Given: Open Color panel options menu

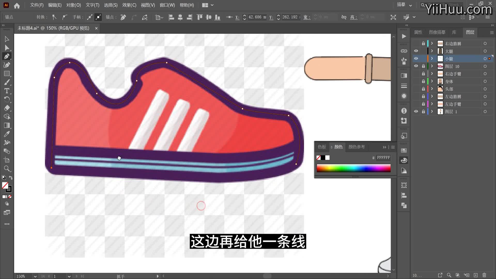Looking at the screenshot, I should pyautogui.click(x=393, y=147).
